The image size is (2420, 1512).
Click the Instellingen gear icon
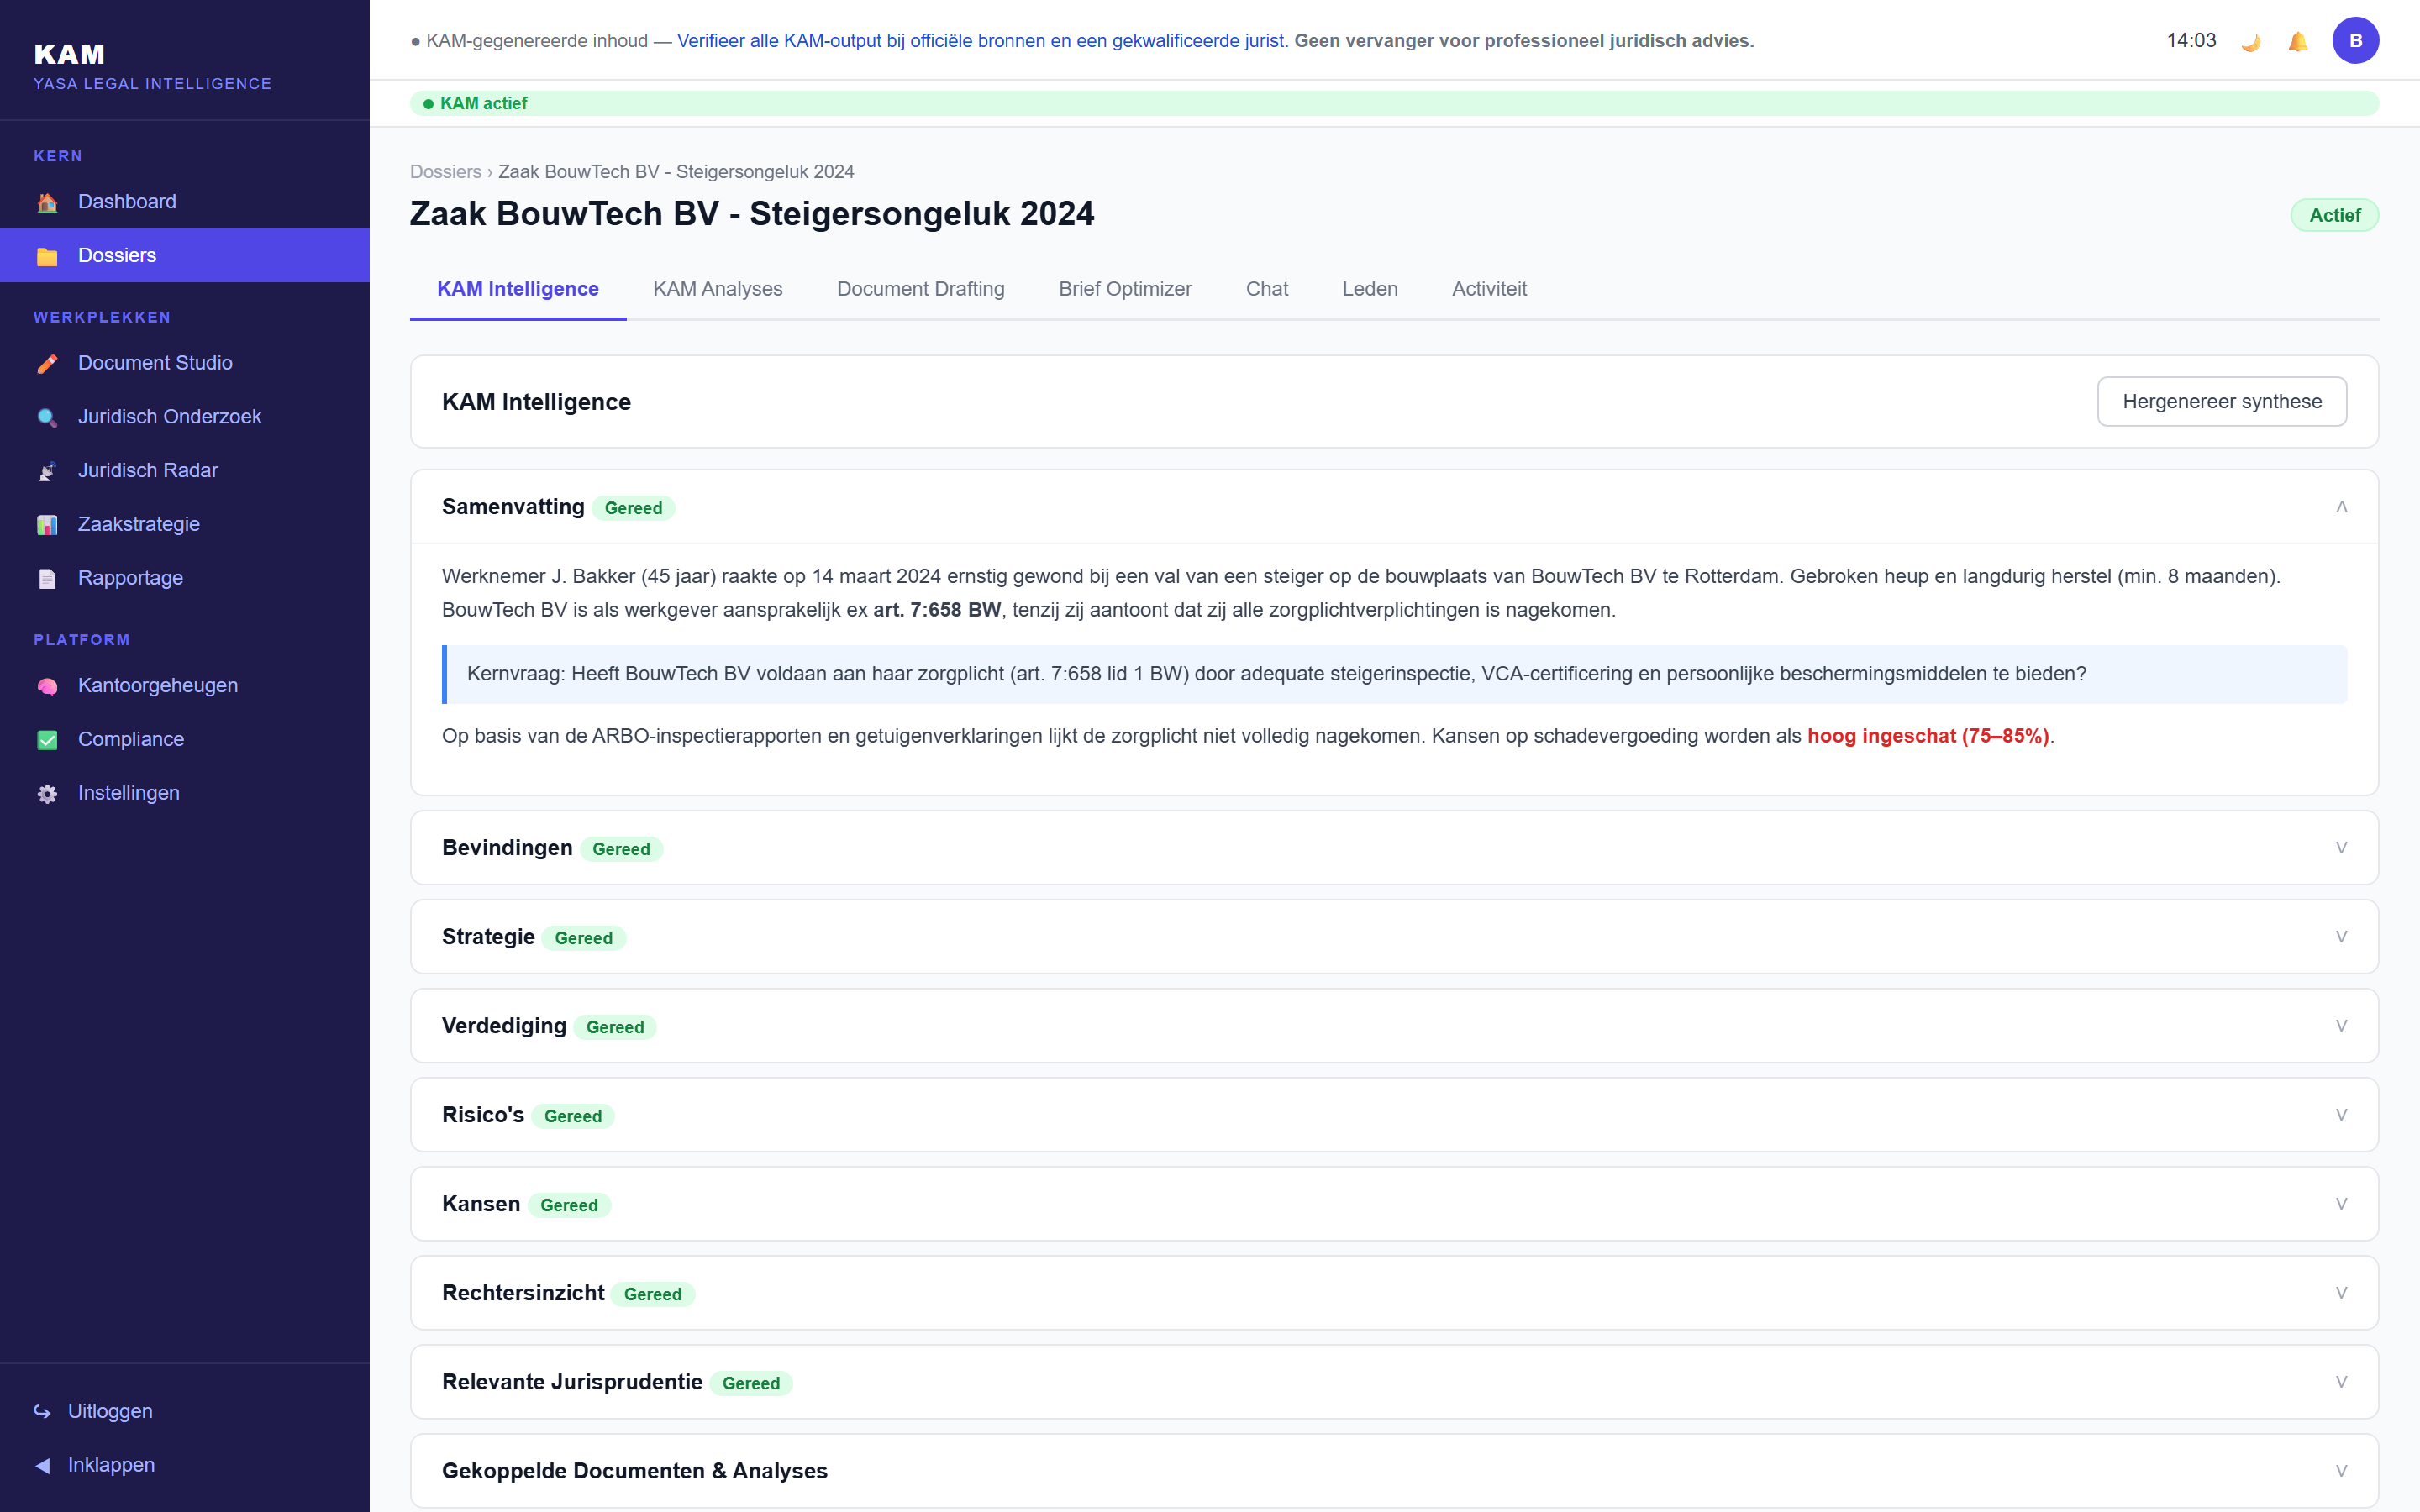point(47,794)
